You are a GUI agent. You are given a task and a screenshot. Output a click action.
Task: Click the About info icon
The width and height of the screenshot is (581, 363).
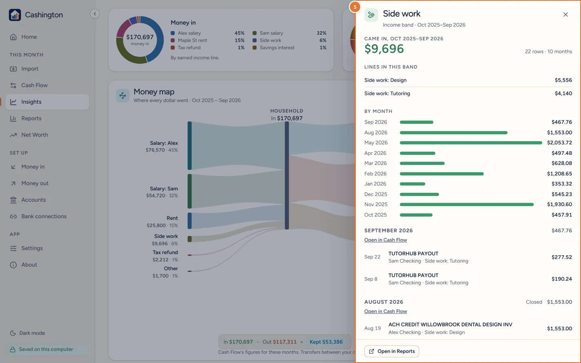(13, 265)
